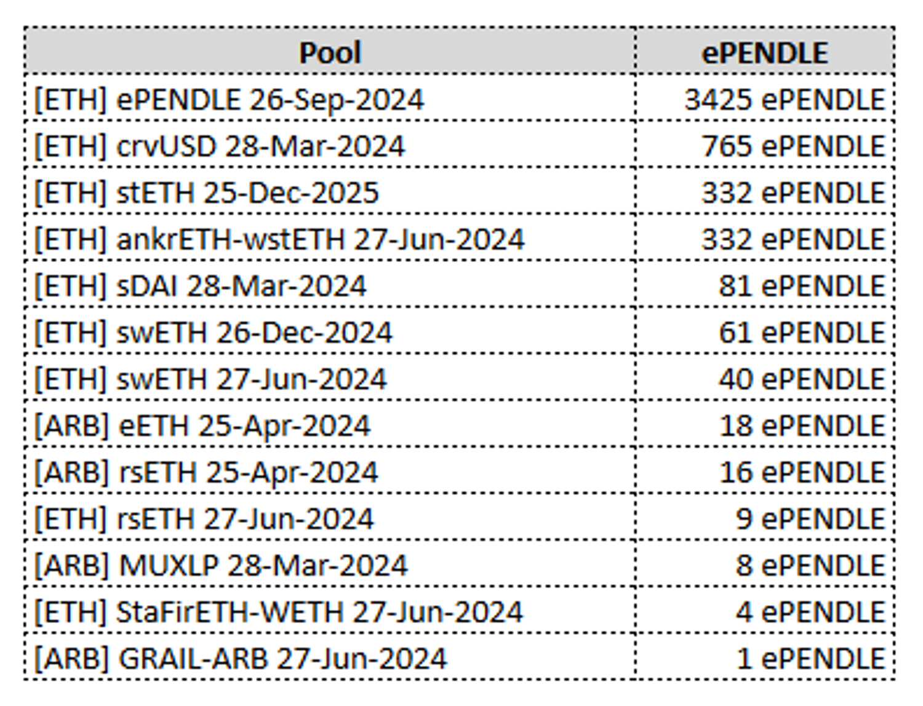Select the swETH 26-Dec-2024 pool cell
This screenshot has width=923, height=706.
tap(213, 333)
